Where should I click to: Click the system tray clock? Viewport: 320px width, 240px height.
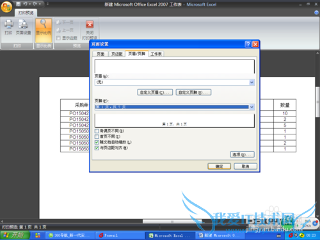click(311, 236)
